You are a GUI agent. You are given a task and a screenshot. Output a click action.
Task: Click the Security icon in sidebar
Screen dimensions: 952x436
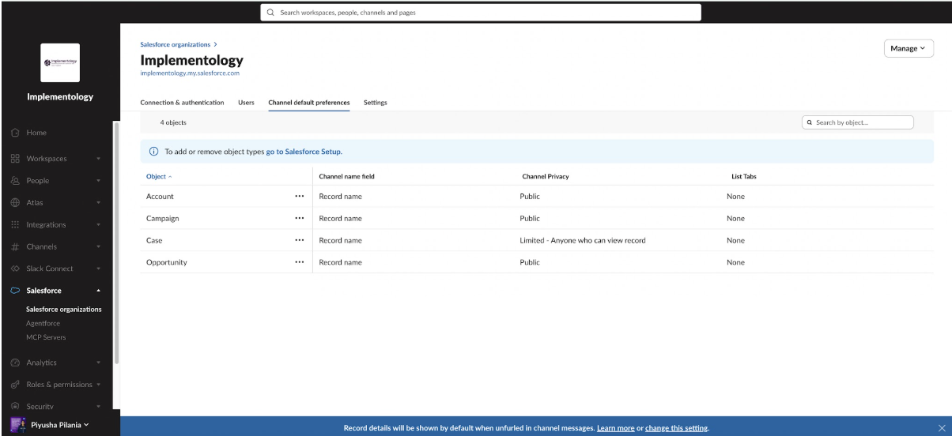tap(16, 407)
